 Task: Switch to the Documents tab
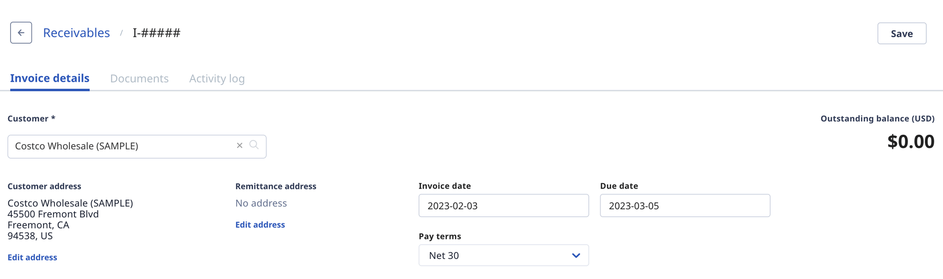[x=139, y=79]
